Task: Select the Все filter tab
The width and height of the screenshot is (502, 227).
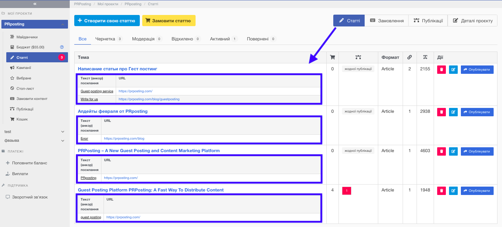Action: click(x=83, y=39)
